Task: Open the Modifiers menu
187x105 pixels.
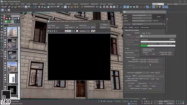Action: pyautogui.click(x=35, y=4)
